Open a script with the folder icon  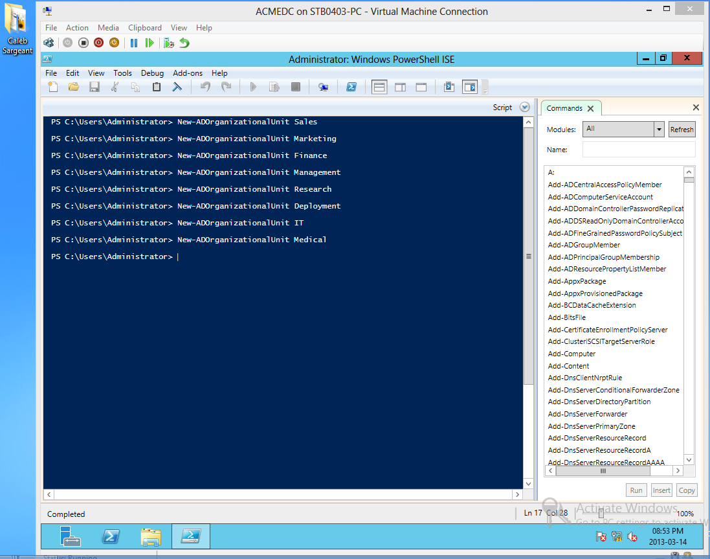[73, 87]
